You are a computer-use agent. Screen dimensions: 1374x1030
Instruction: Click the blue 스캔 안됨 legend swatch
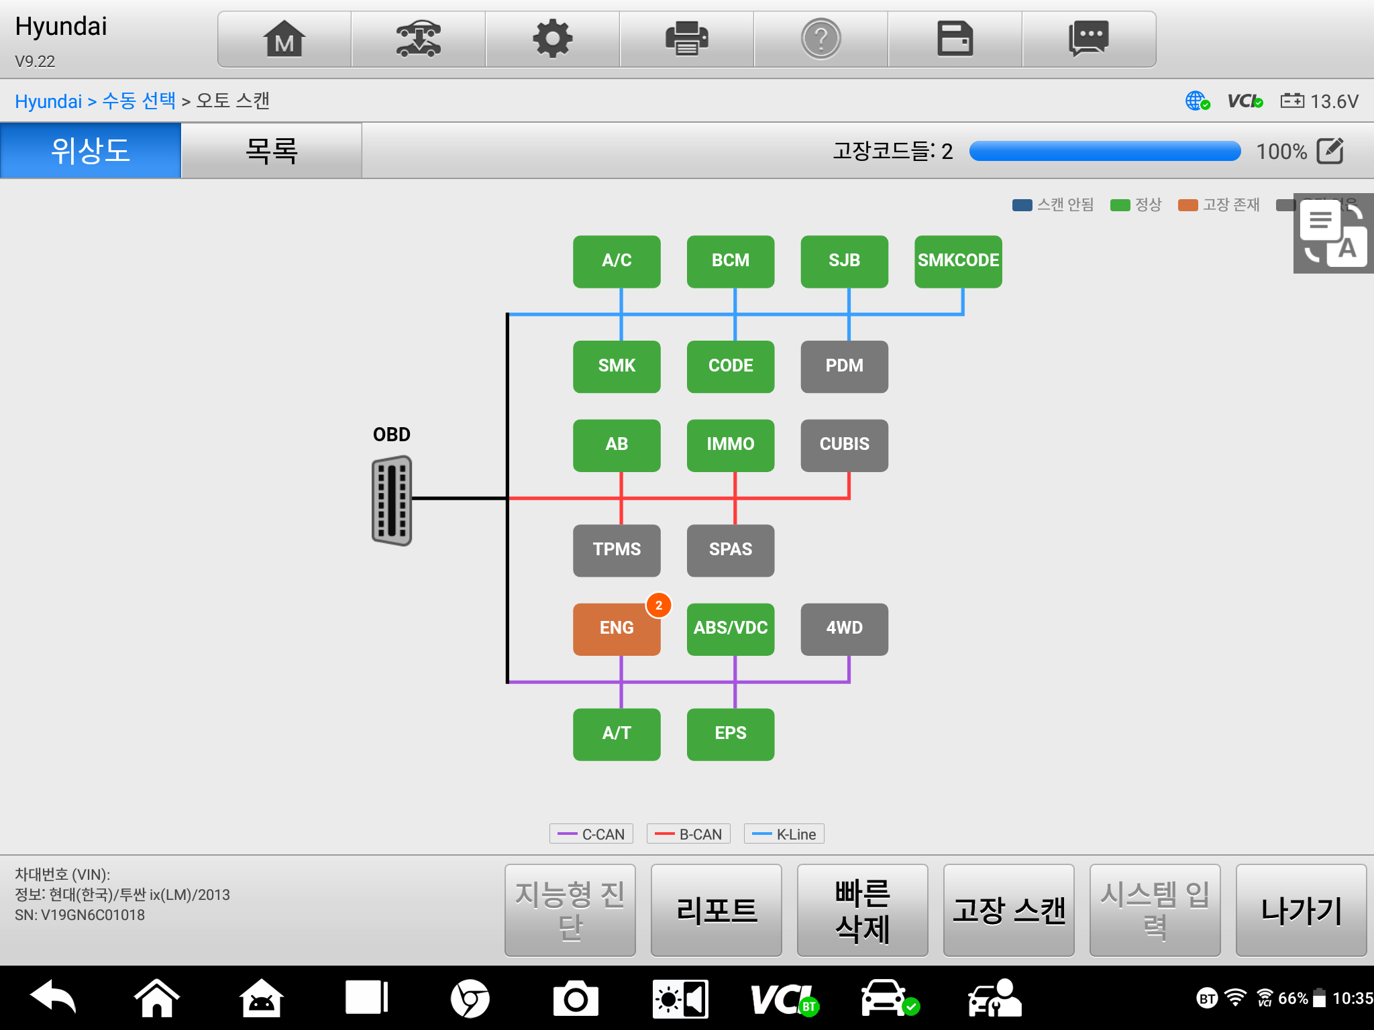point(1022,205)
